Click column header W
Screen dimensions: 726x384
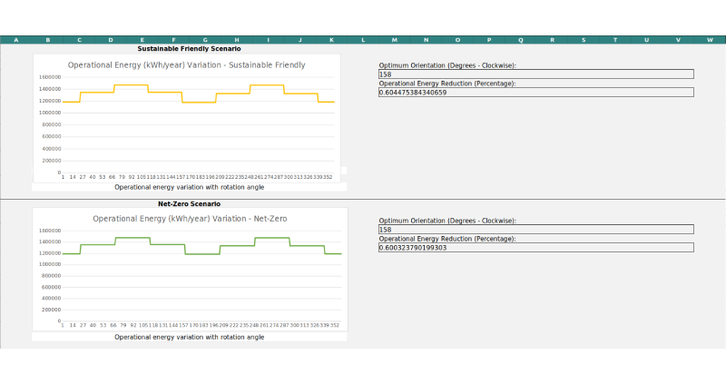point(709,40)
